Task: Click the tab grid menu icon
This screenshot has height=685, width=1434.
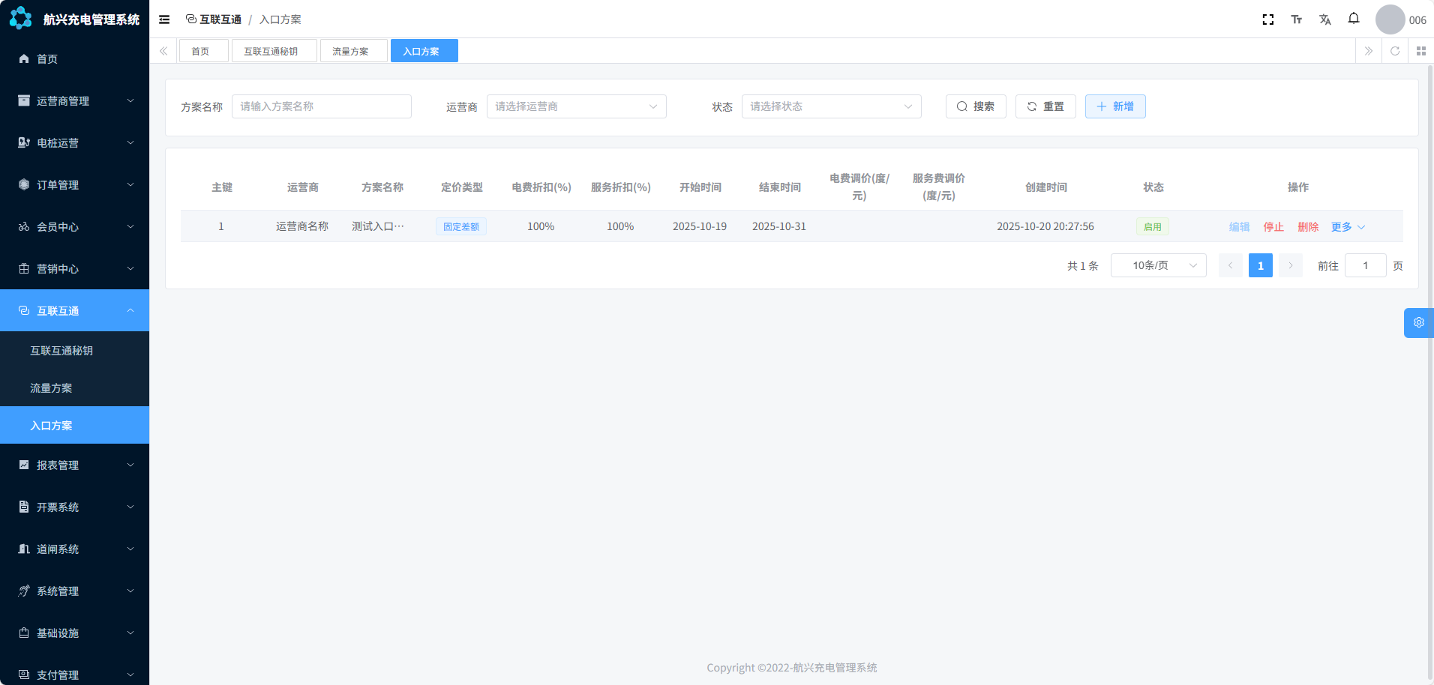Action: (1420, 51)
